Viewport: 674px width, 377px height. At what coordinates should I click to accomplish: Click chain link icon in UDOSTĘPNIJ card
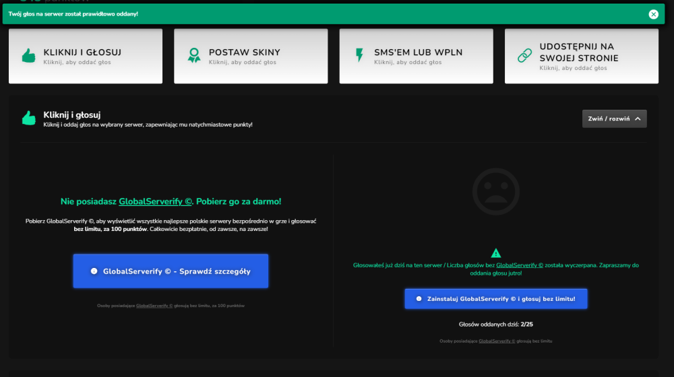(525, 55)
